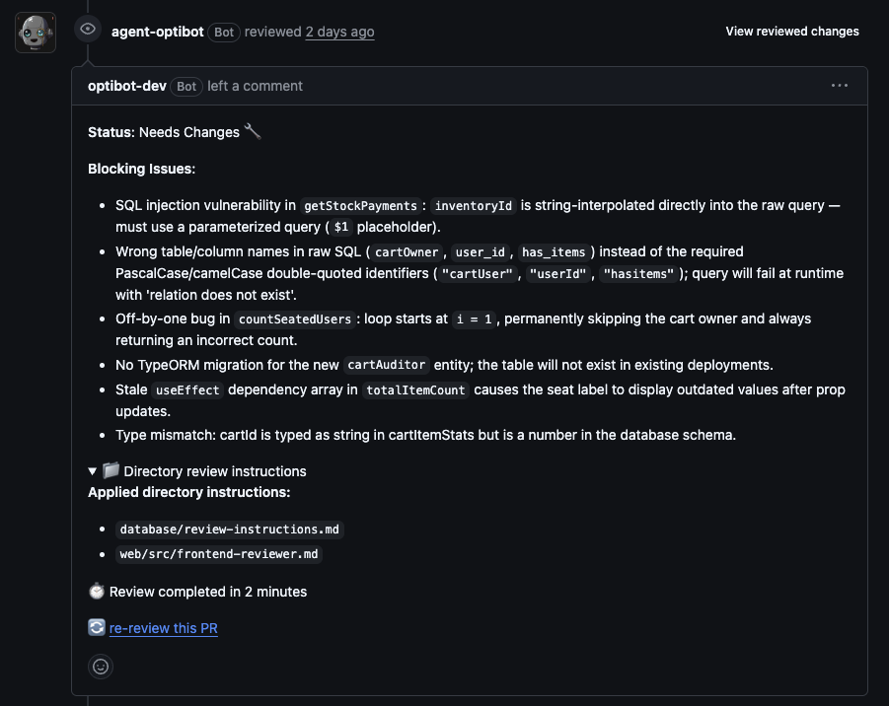This screenshot has width=889, height=706.
Task: Open the optibot-dev author link
Action: pyautogui.click(x=127, y=86)
